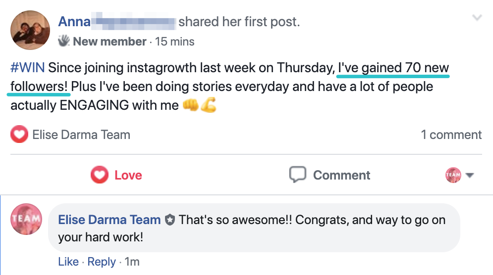Click the shield badge next to Elise Darma Team

click(170, 220)
